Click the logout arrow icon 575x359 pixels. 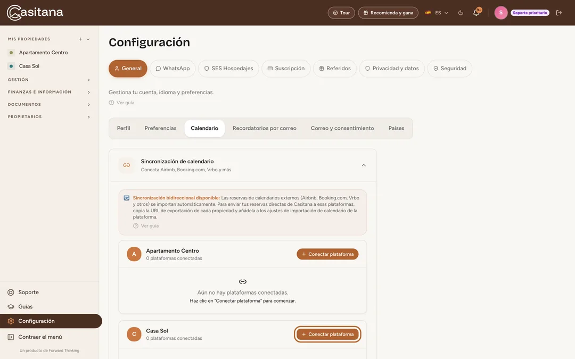coord(559,13)
